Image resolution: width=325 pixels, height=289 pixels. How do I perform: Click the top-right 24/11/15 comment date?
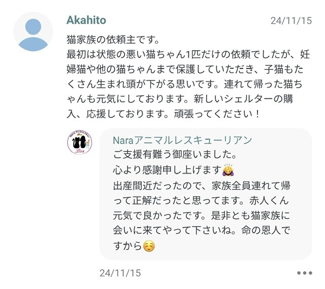tap(290, 21)
